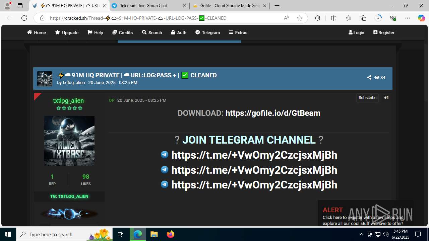Open Telegram in site navigation
Viewport: 429px width, 241px height.
pos(207,32)
